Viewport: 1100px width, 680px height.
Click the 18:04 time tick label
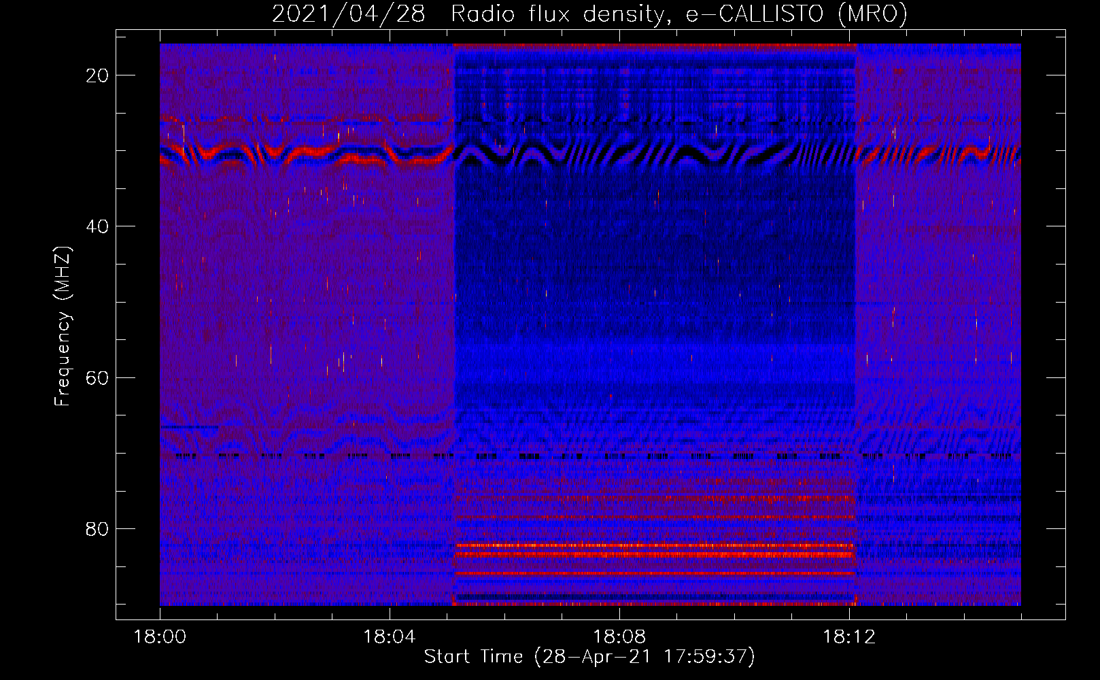pos(390,637)
